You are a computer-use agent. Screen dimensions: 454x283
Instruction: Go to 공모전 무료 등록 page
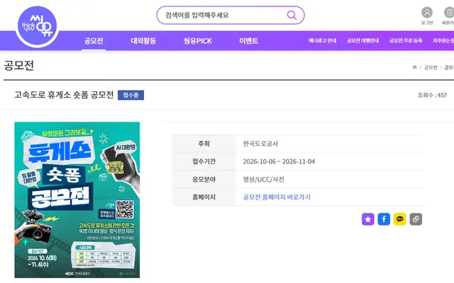pos(406,41)
